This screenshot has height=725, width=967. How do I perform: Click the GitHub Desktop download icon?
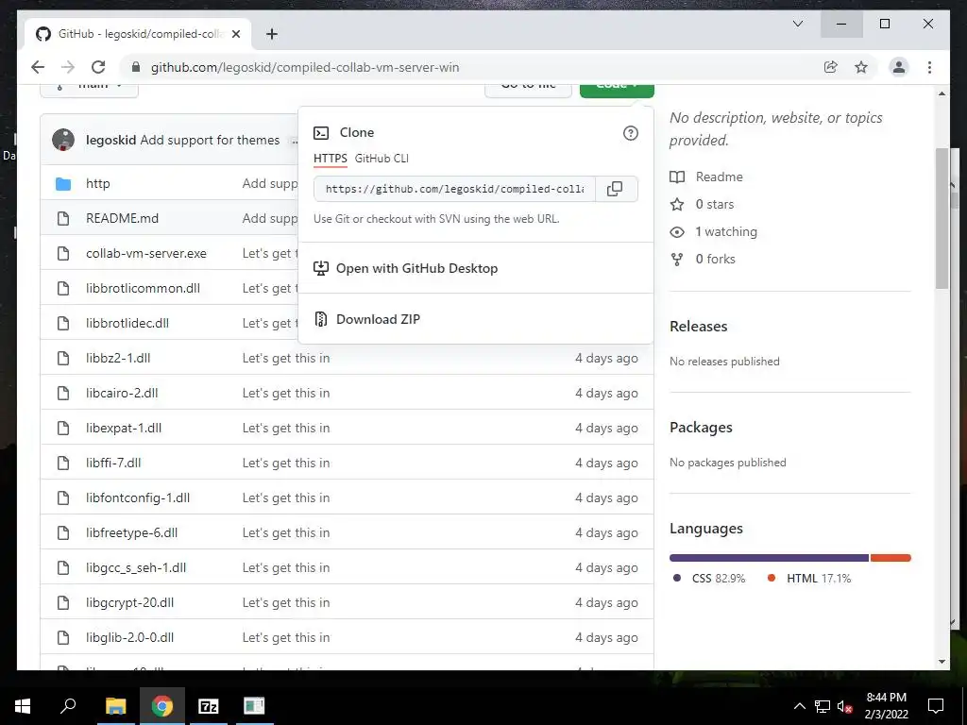coord(321,268)
